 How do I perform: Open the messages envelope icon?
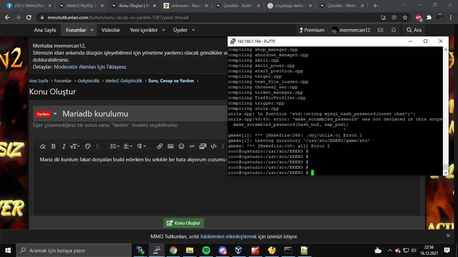[x=380, y=30]
